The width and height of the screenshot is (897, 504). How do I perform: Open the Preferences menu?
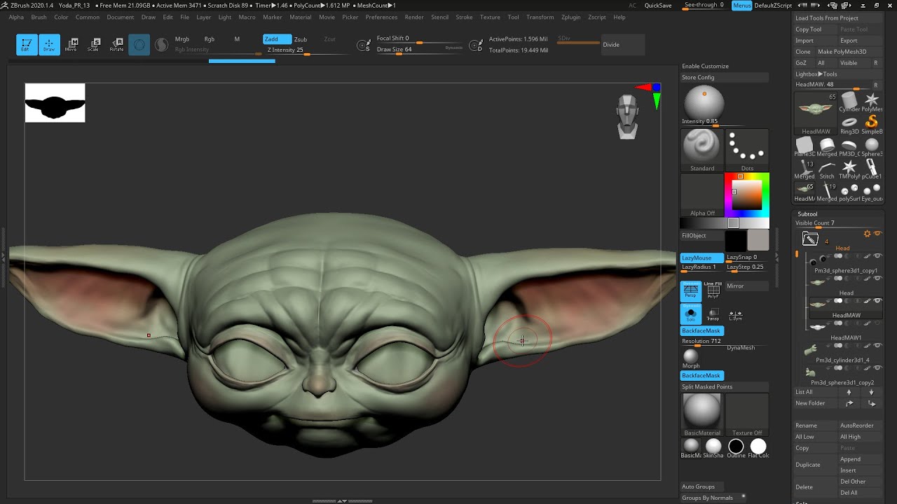pyautogui.click(x=381, y=17)
